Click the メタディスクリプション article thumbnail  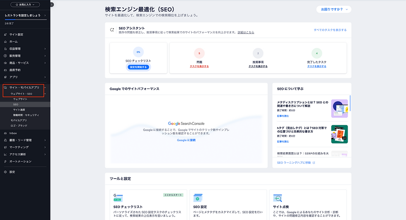coord(339,109)
